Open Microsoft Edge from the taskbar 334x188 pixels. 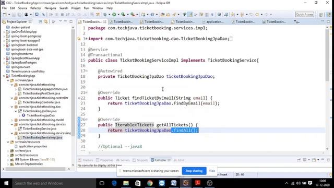click(114, 183)
